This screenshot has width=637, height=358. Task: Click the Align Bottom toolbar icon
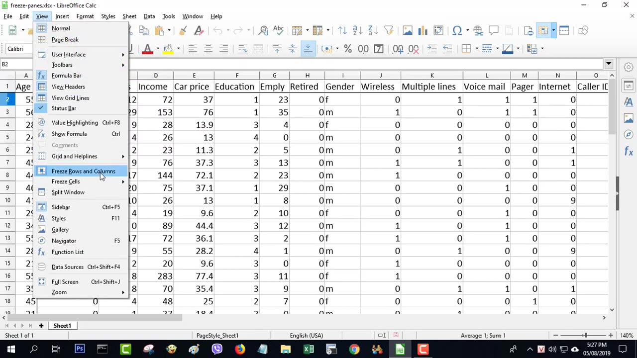point(308,49)
